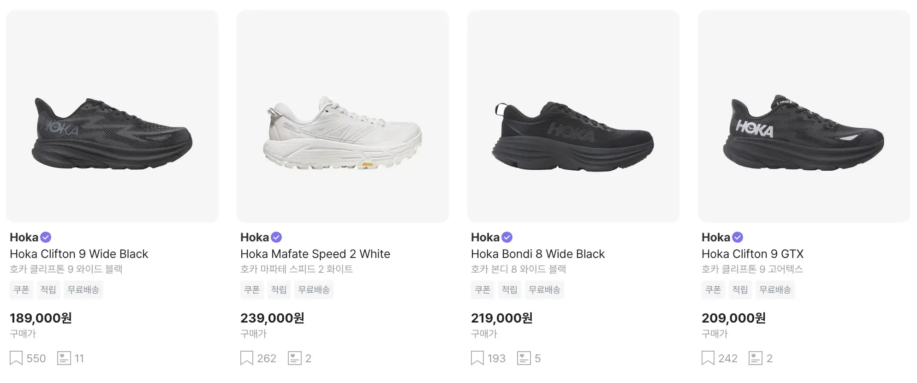Click 무료배송 tag under Bondi 8 Wide Black

[544, 290]
